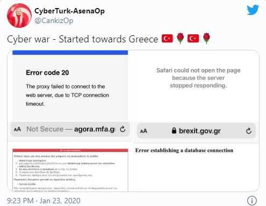Open the Error code 20 screenshot
Viewport: 266px width, 206px height.
coord(70,95)
